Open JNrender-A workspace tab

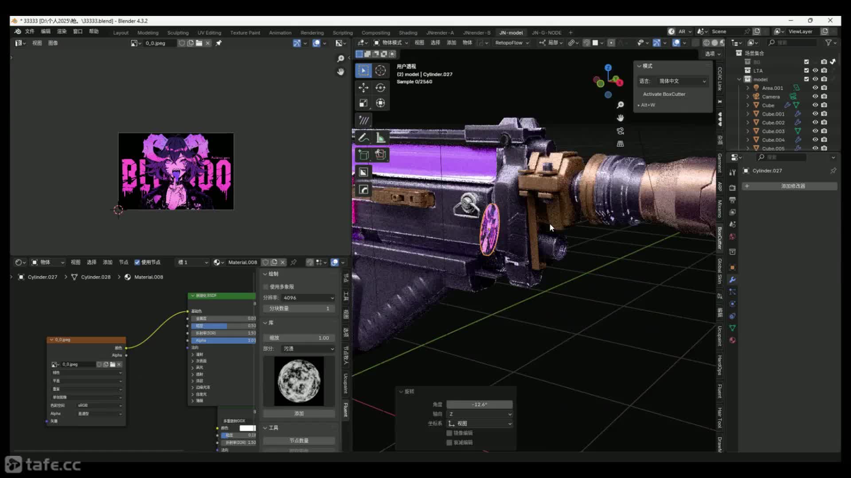[440, 33]
